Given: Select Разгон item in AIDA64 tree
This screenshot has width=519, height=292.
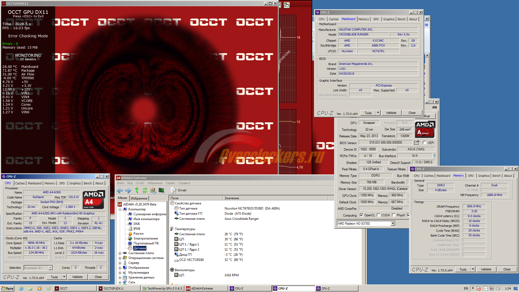Looking at the screenshot, I should pyautogui.click(x=138, y=234).
